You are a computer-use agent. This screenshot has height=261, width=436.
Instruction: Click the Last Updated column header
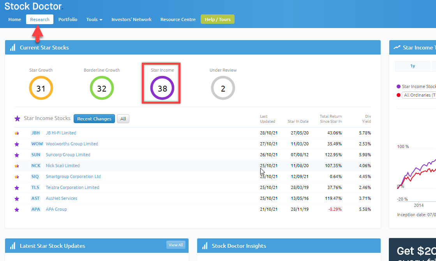click(268, 119)
